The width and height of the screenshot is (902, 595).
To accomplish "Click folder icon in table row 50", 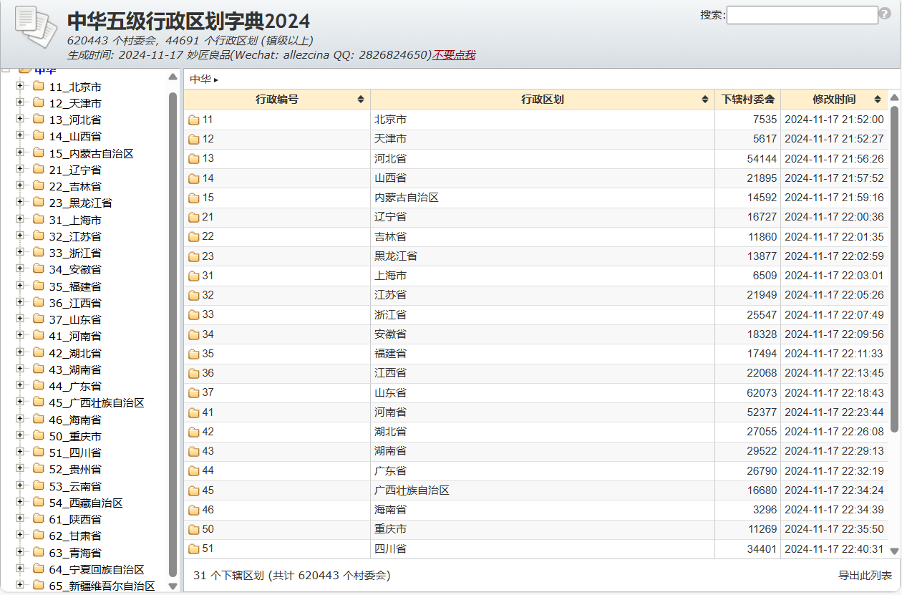I will pos(193,530).
